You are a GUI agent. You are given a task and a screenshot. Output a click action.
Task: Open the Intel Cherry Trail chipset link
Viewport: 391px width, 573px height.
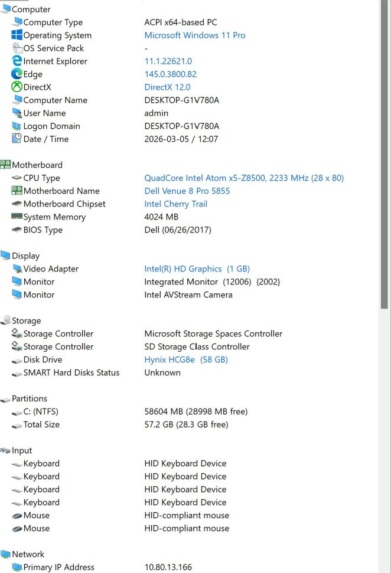(175, 204)
